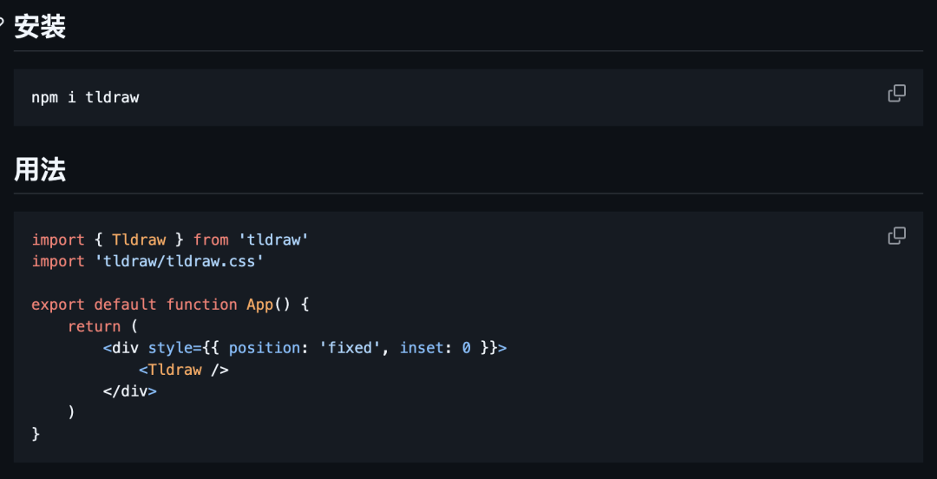Screen dimensions: 937x479
Task: Click the inset property in the div style
Action: point(422,347)
